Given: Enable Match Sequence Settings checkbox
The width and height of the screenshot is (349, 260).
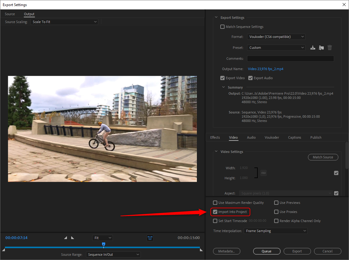Looking at the screenshot, I should pyautogui.click(x=222, y=27).
